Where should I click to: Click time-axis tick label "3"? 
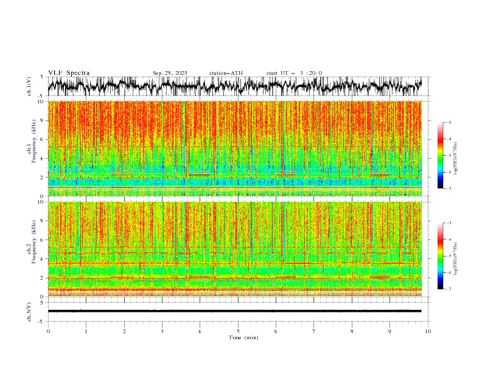[x=162, y=331]
